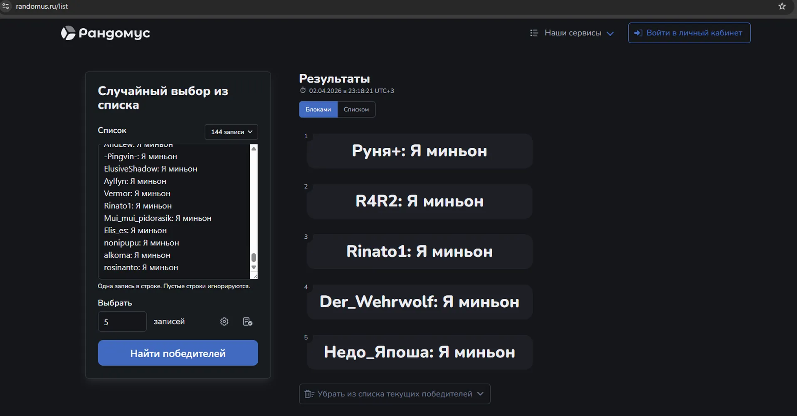
Task: Open 144 записи dropdown
Action: (x=231, y=132)
